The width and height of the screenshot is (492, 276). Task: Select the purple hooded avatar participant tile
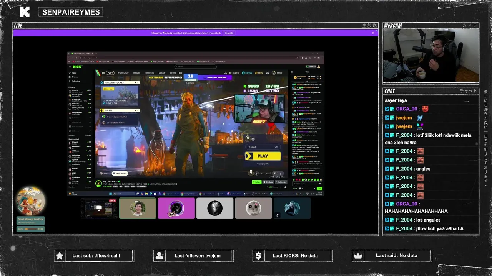point(176,208)
